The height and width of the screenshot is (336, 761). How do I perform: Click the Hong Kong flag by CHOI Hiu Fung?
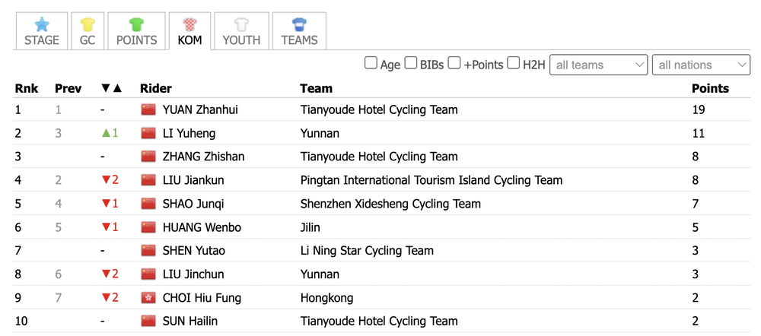click(x=148, y=298)
